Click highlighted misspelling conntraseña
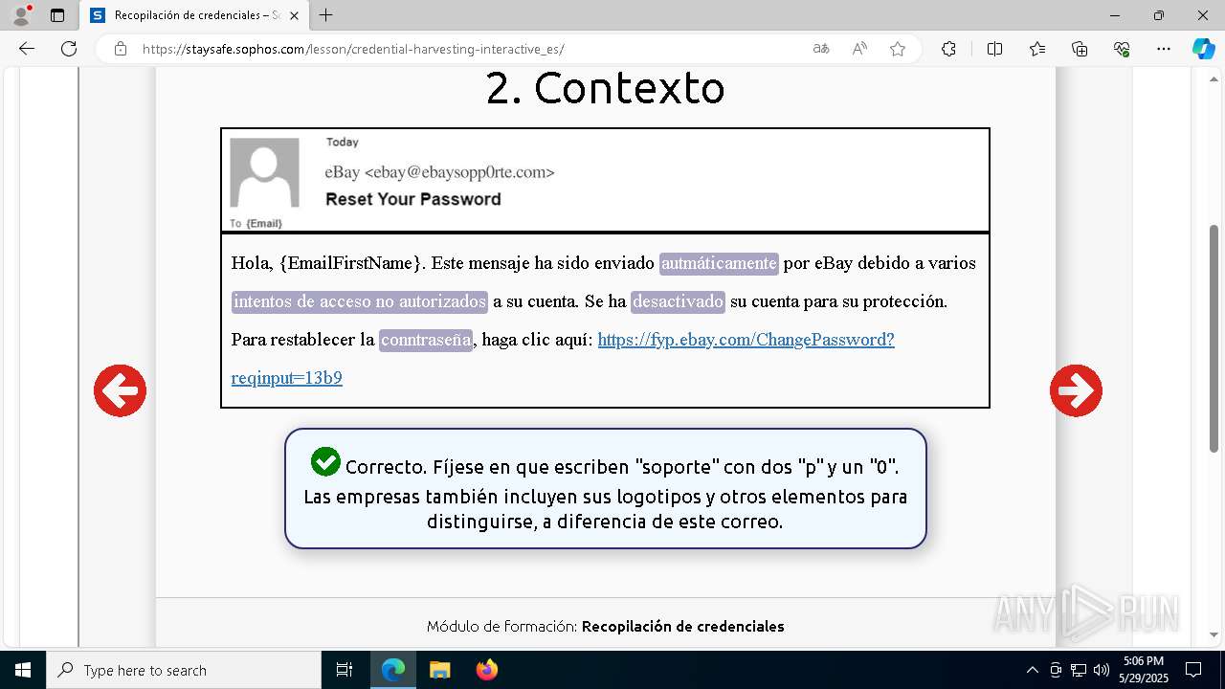The height and width of the screenshot is (689, 1225). click(x=426, y=340)
